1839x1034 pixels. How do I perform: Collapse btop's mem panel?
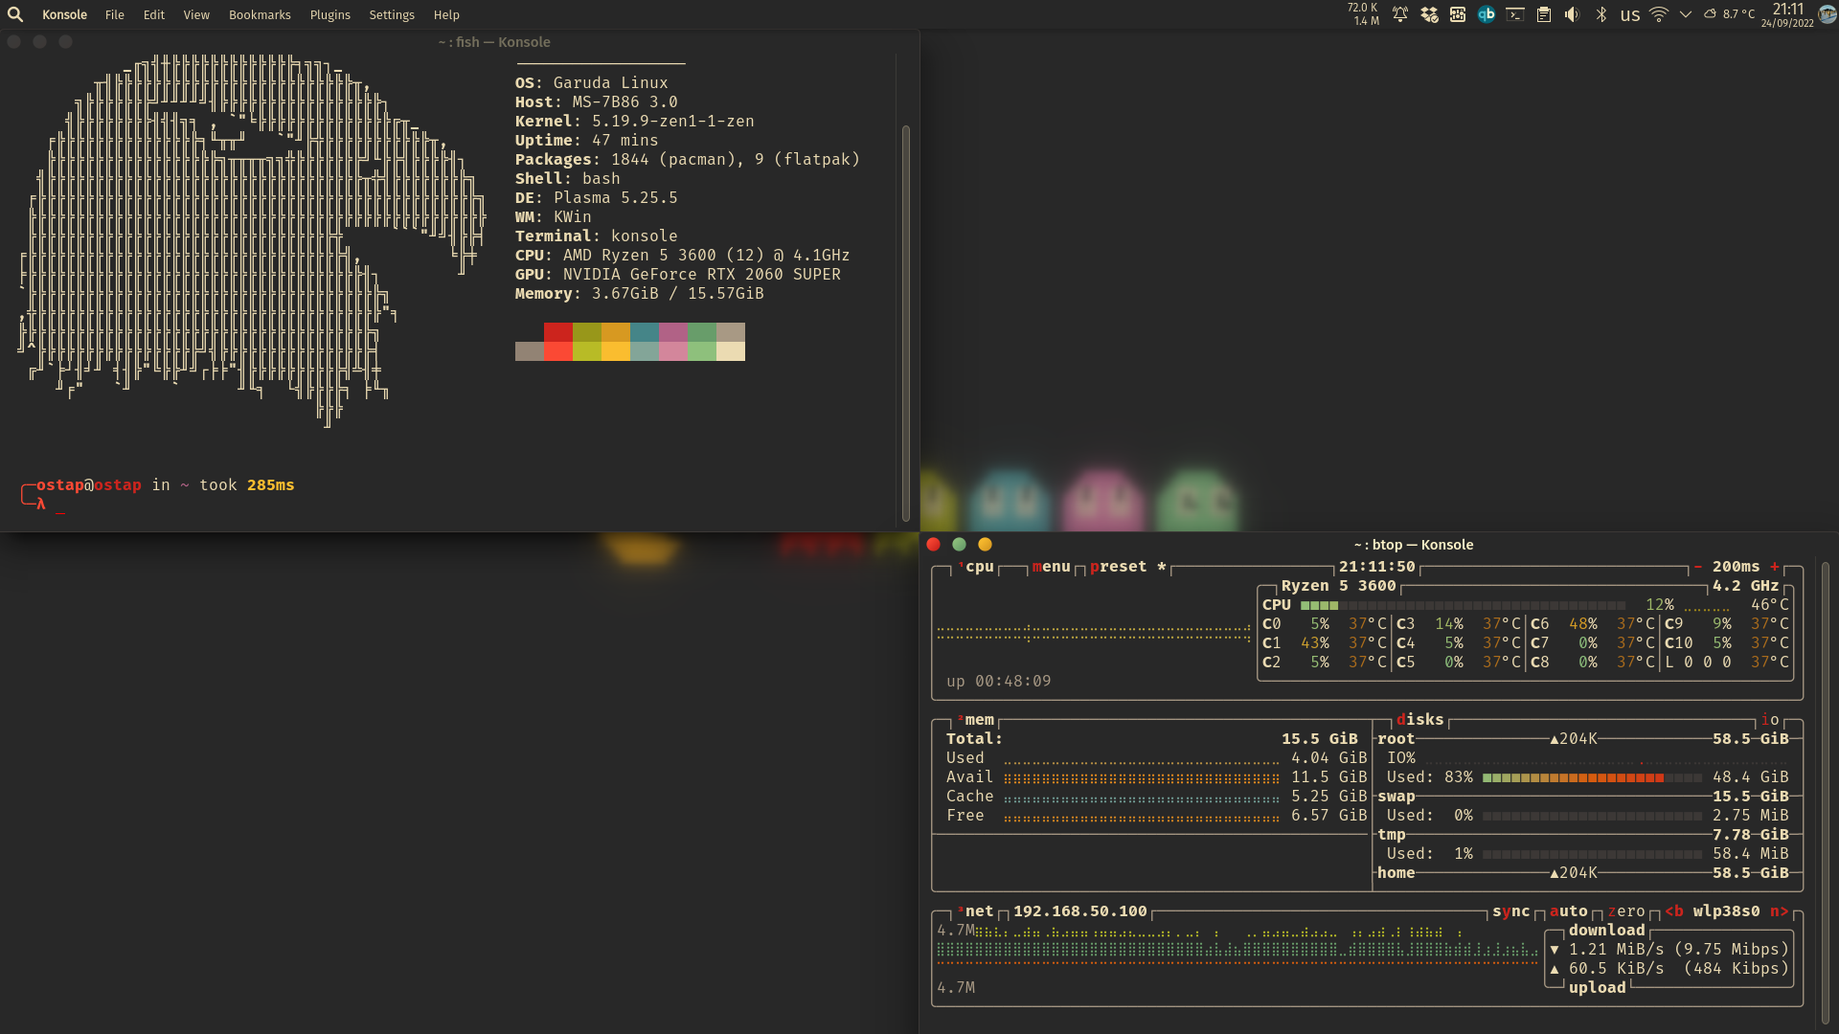[x=979, y=719]
